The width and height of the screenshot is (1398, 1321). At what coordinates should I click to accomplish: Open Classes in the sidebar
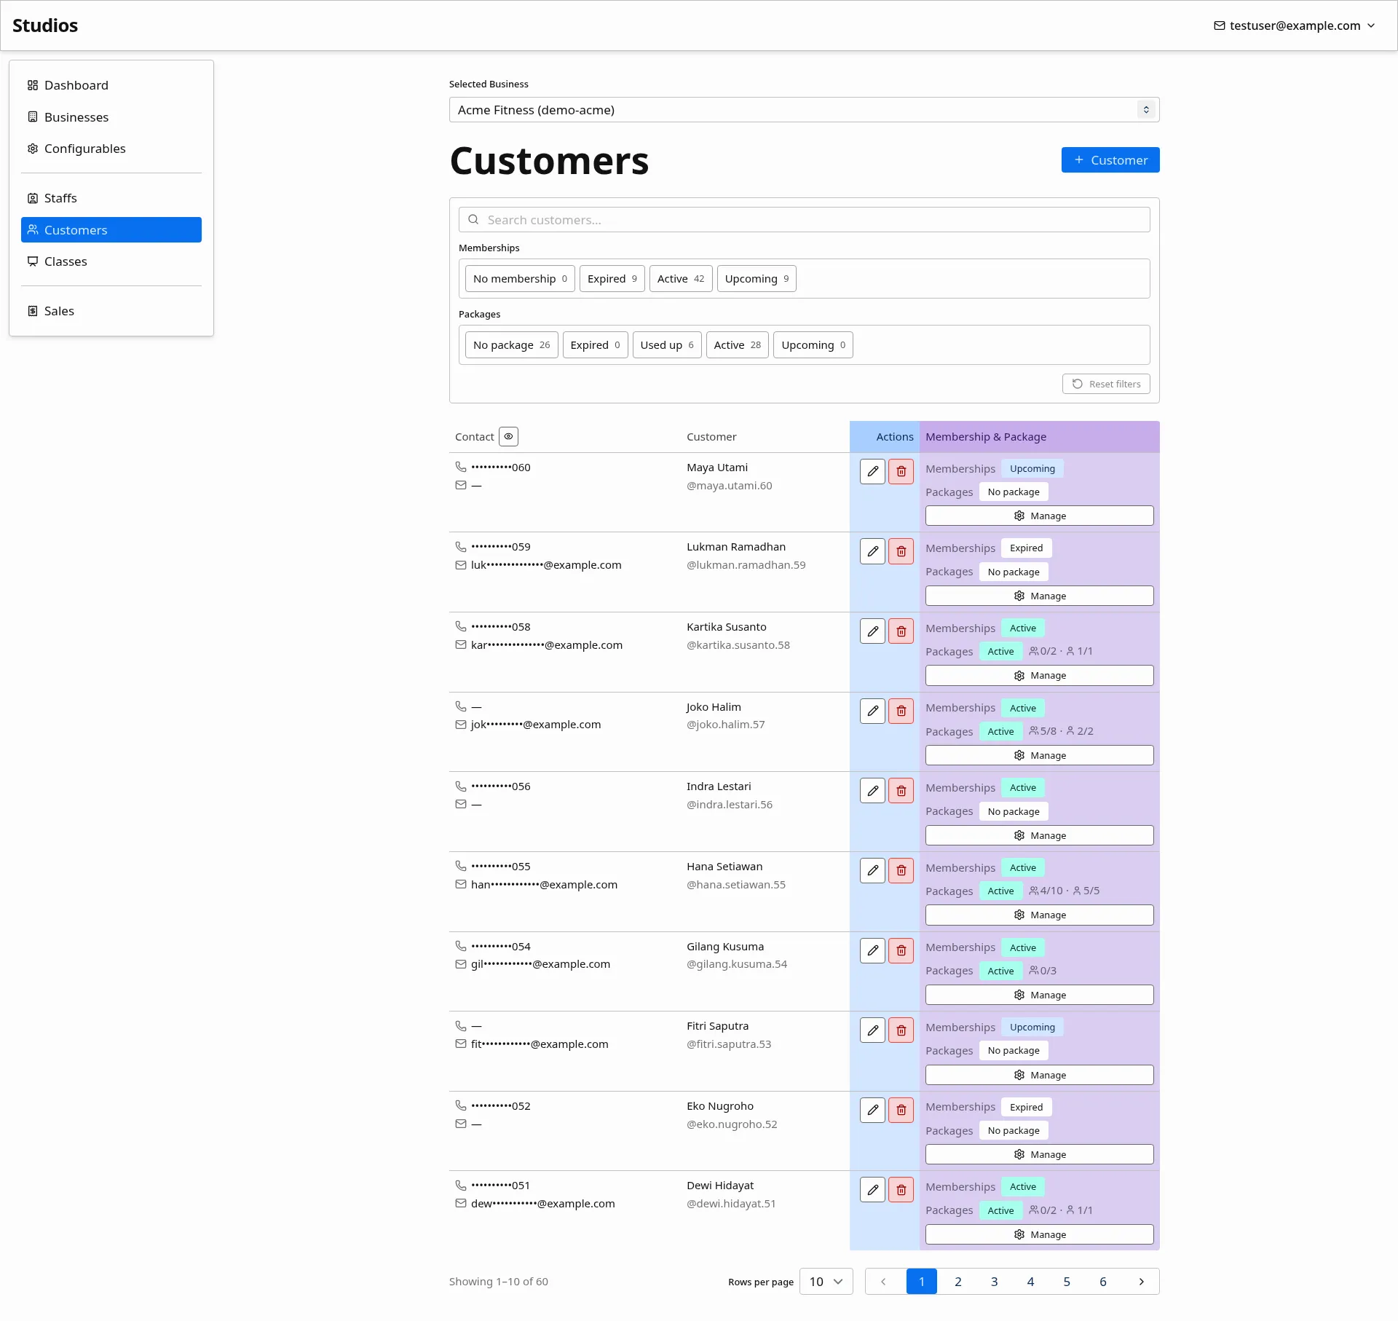point(111,261)
